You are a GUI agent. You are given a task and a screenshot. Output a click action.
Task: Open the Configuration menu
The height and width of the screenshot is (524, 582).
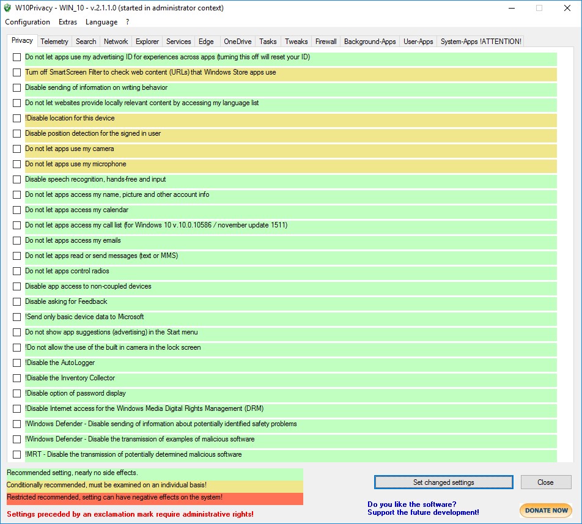click(28, 22)
